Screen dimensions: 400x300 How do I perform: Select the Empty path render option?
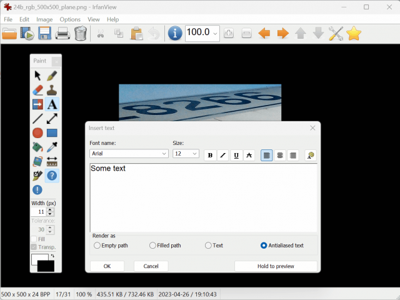pos(97,246)
